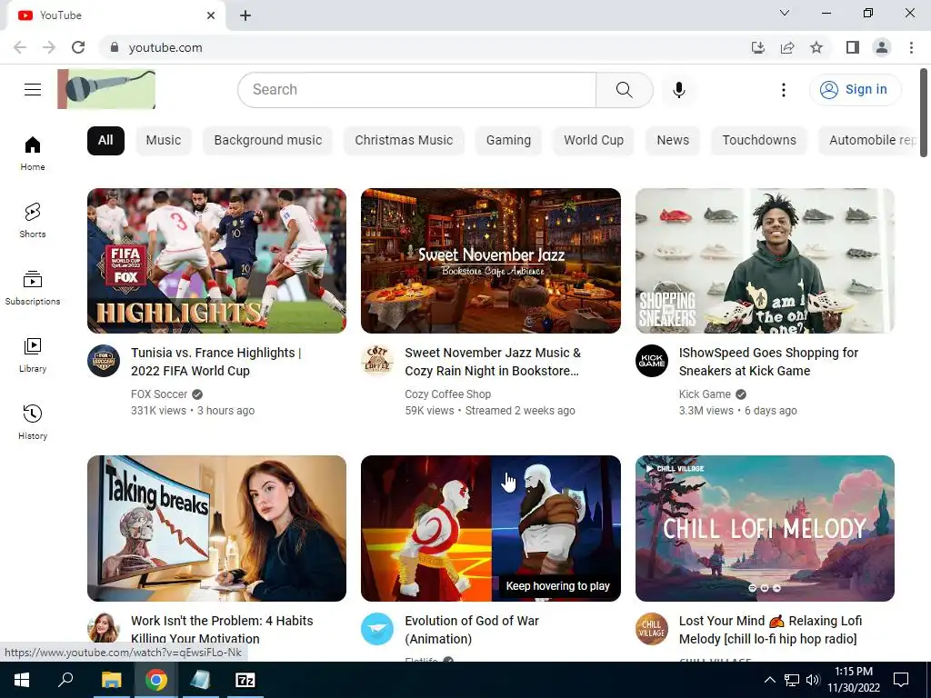
Task: Open Evolution of God of War title
Action: point(472,630)
